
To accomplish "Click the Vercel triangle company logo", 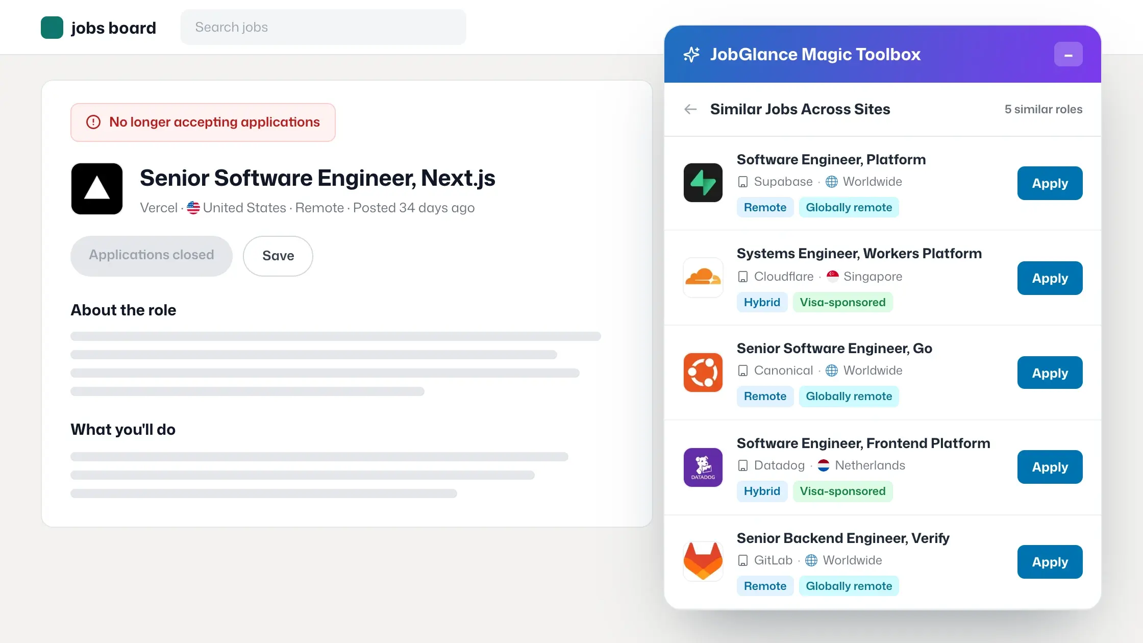I will 97,189.
